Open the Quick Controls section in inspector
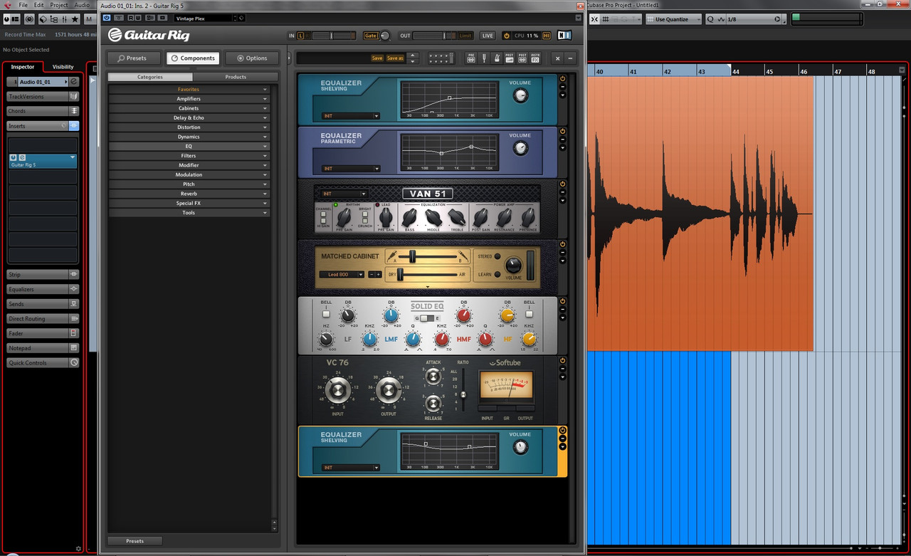Screen dimensions: 911x556 point(43,362)
